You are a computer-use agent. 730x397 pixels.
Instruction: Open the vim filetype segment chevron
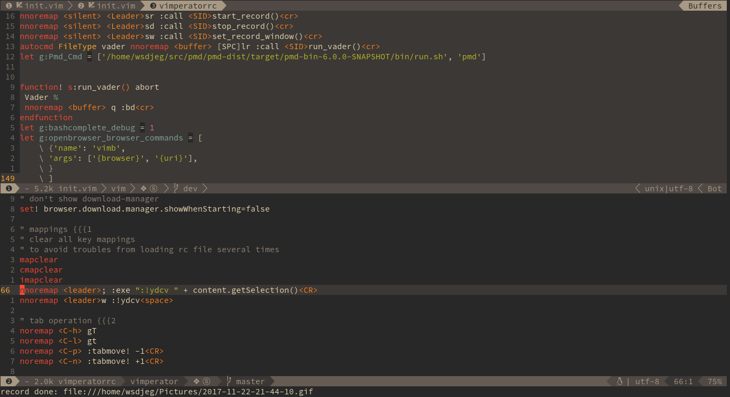tap(133, 188)
